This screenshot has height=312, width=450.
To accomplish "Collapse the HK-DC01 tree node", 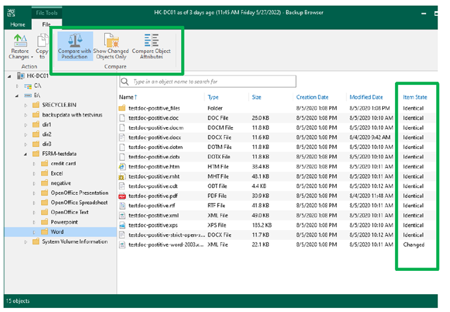I will point(9,76).
